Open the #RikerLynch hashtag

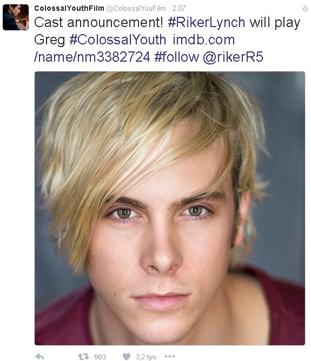pos(206,23)
